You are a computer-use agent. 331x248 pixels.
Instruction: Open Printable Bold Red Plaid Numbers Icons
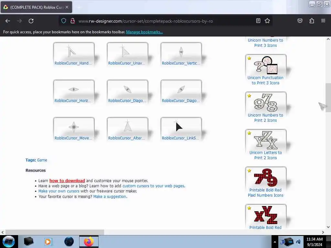pyautogui.click(x=266, y=183)
